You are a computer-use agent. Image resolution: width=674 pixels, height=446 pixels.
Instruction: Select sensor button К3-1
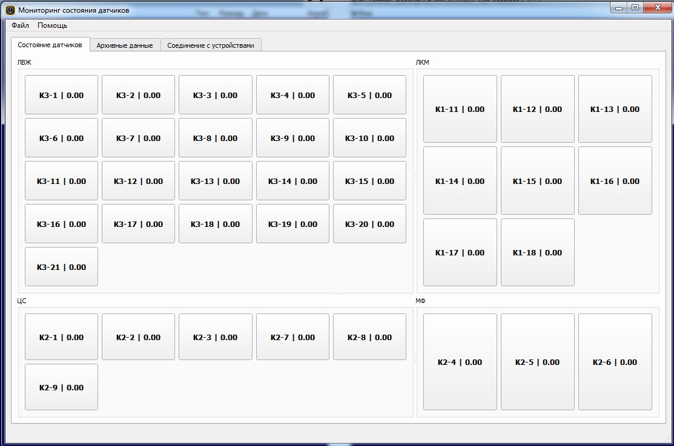[x=62, y=95]
